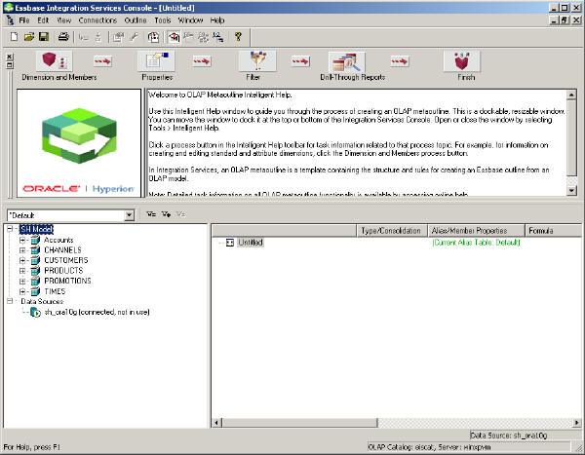Open the Connections menu
Viewport: 585px width, 455px height.
click(x=97, y=20)
